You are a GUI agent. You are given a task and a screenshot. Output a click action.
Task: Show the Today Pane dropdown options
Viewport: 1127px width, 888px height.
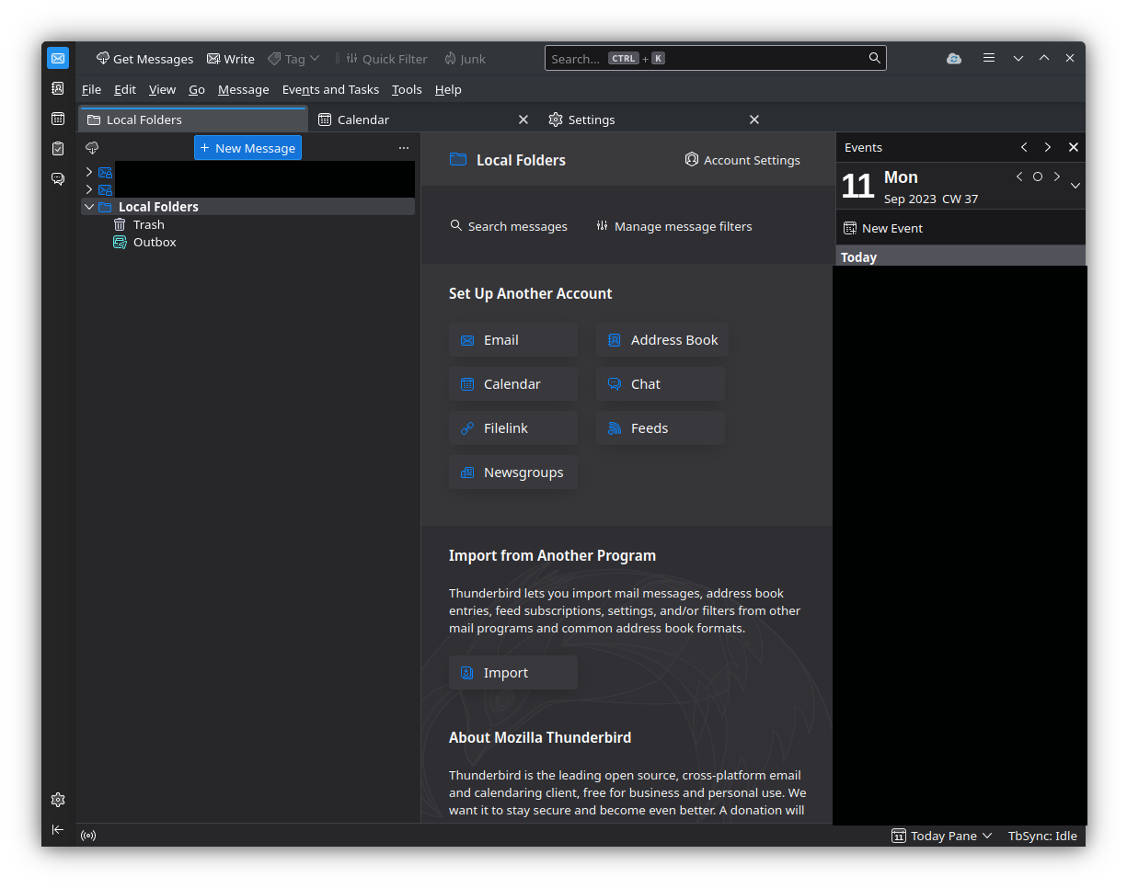point(987,836)
